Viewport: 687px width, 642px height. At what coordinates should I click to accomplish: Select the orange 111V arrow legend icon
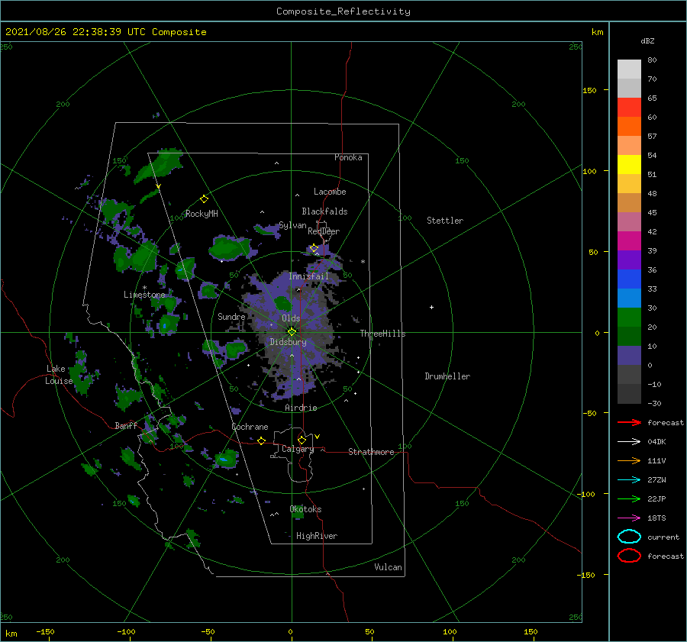(x=629, y=460)
